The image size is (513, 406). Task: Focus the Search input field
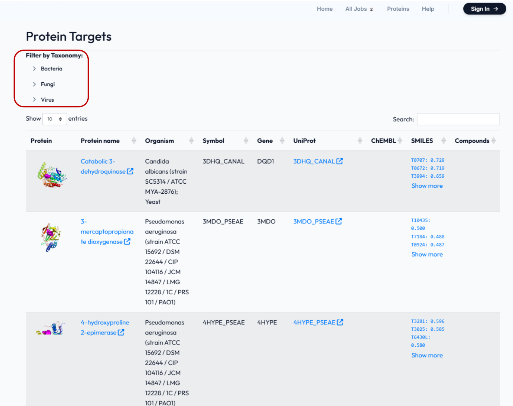tap(458, 119)
